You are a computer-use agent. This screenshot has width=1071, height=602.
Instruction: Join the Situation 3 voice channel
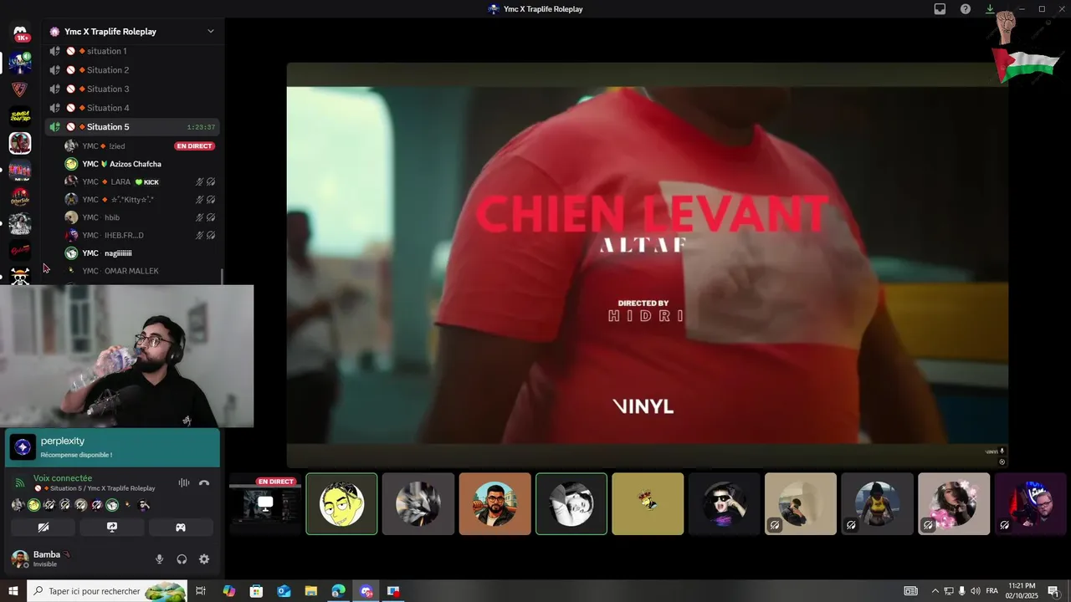click(132, 89)
